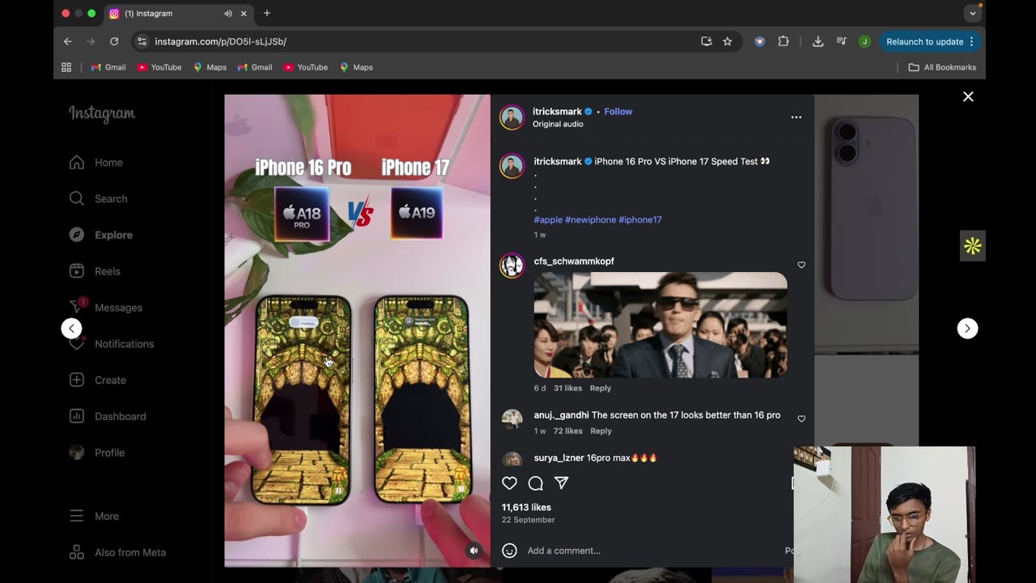Viewport: 1036px width, 583px height.
Task: Open Chrome downloads icon
Action: point(817,41)
